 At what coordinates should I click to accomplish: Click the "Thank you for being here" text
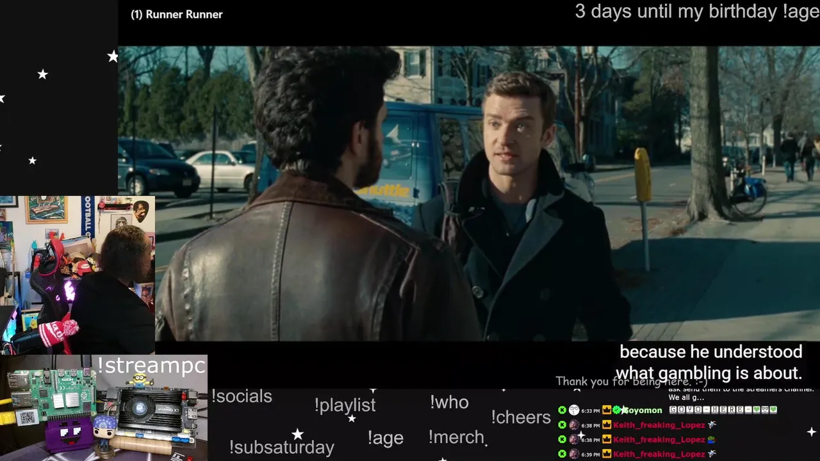click(x=631, y=382)
